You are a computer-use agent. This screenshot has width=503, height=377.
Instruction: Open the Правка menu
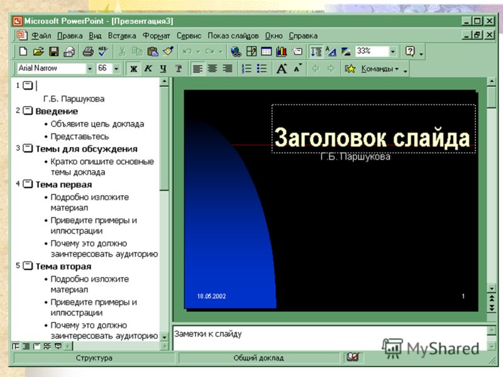tap(70, 36)
